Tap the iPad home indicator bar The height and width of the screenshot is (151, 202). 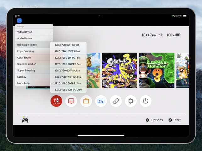pyautogui.click(x=101, y=135)
